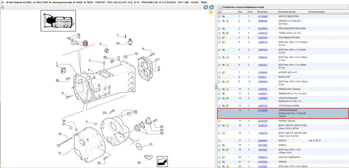Sort by 'Поз.' column header

point(240,12)
